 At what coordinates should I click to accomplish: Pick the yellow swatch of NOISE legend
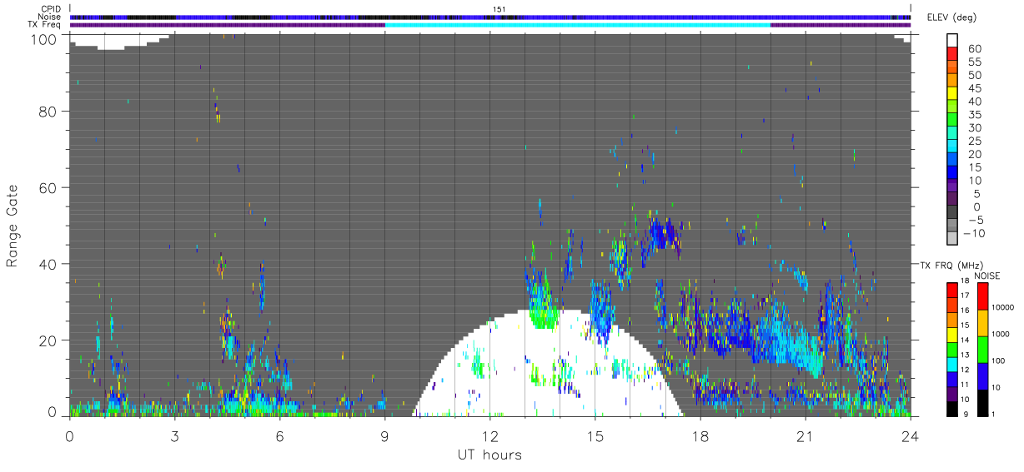[x=982, y=323]
